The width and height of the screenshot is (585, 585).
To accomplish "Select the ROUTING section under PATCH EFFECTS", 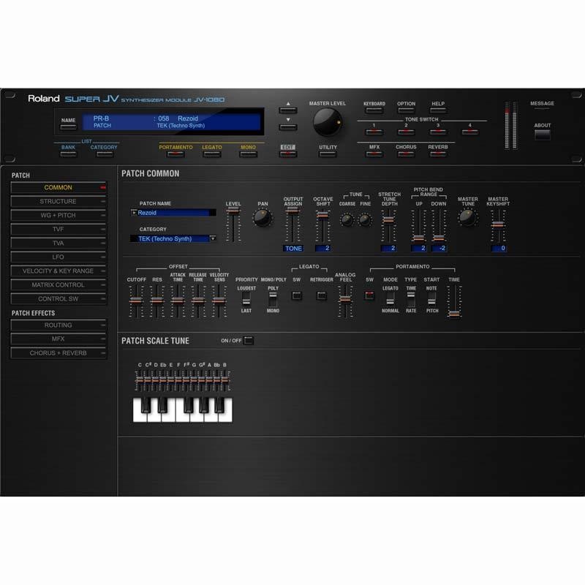I will [x=57, y=325].
